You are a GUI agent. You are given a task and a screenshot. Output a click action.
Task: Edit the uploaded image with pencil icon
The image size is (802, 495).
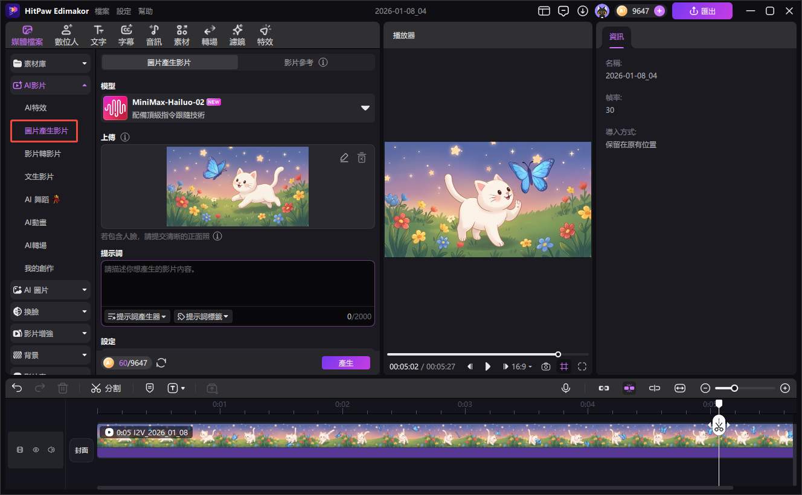(x=344, y=158)
